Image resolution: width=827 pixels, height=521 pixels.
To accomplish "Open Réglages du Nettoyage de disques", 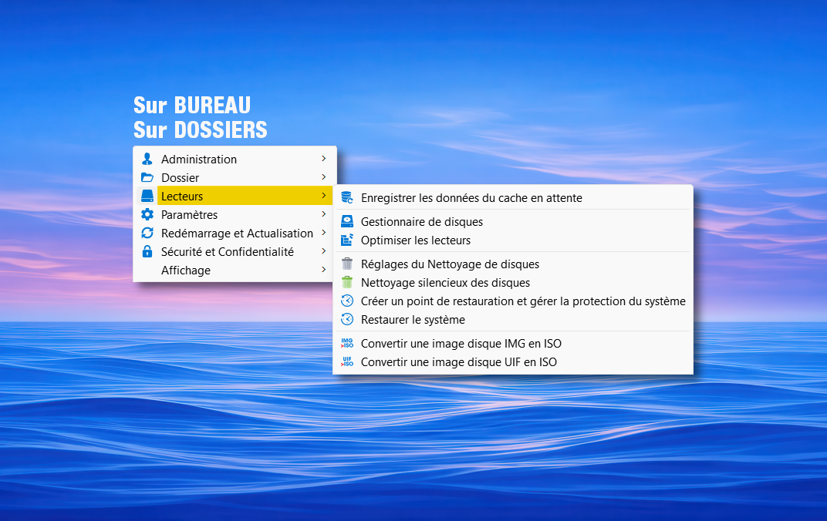I will point(450,264).
